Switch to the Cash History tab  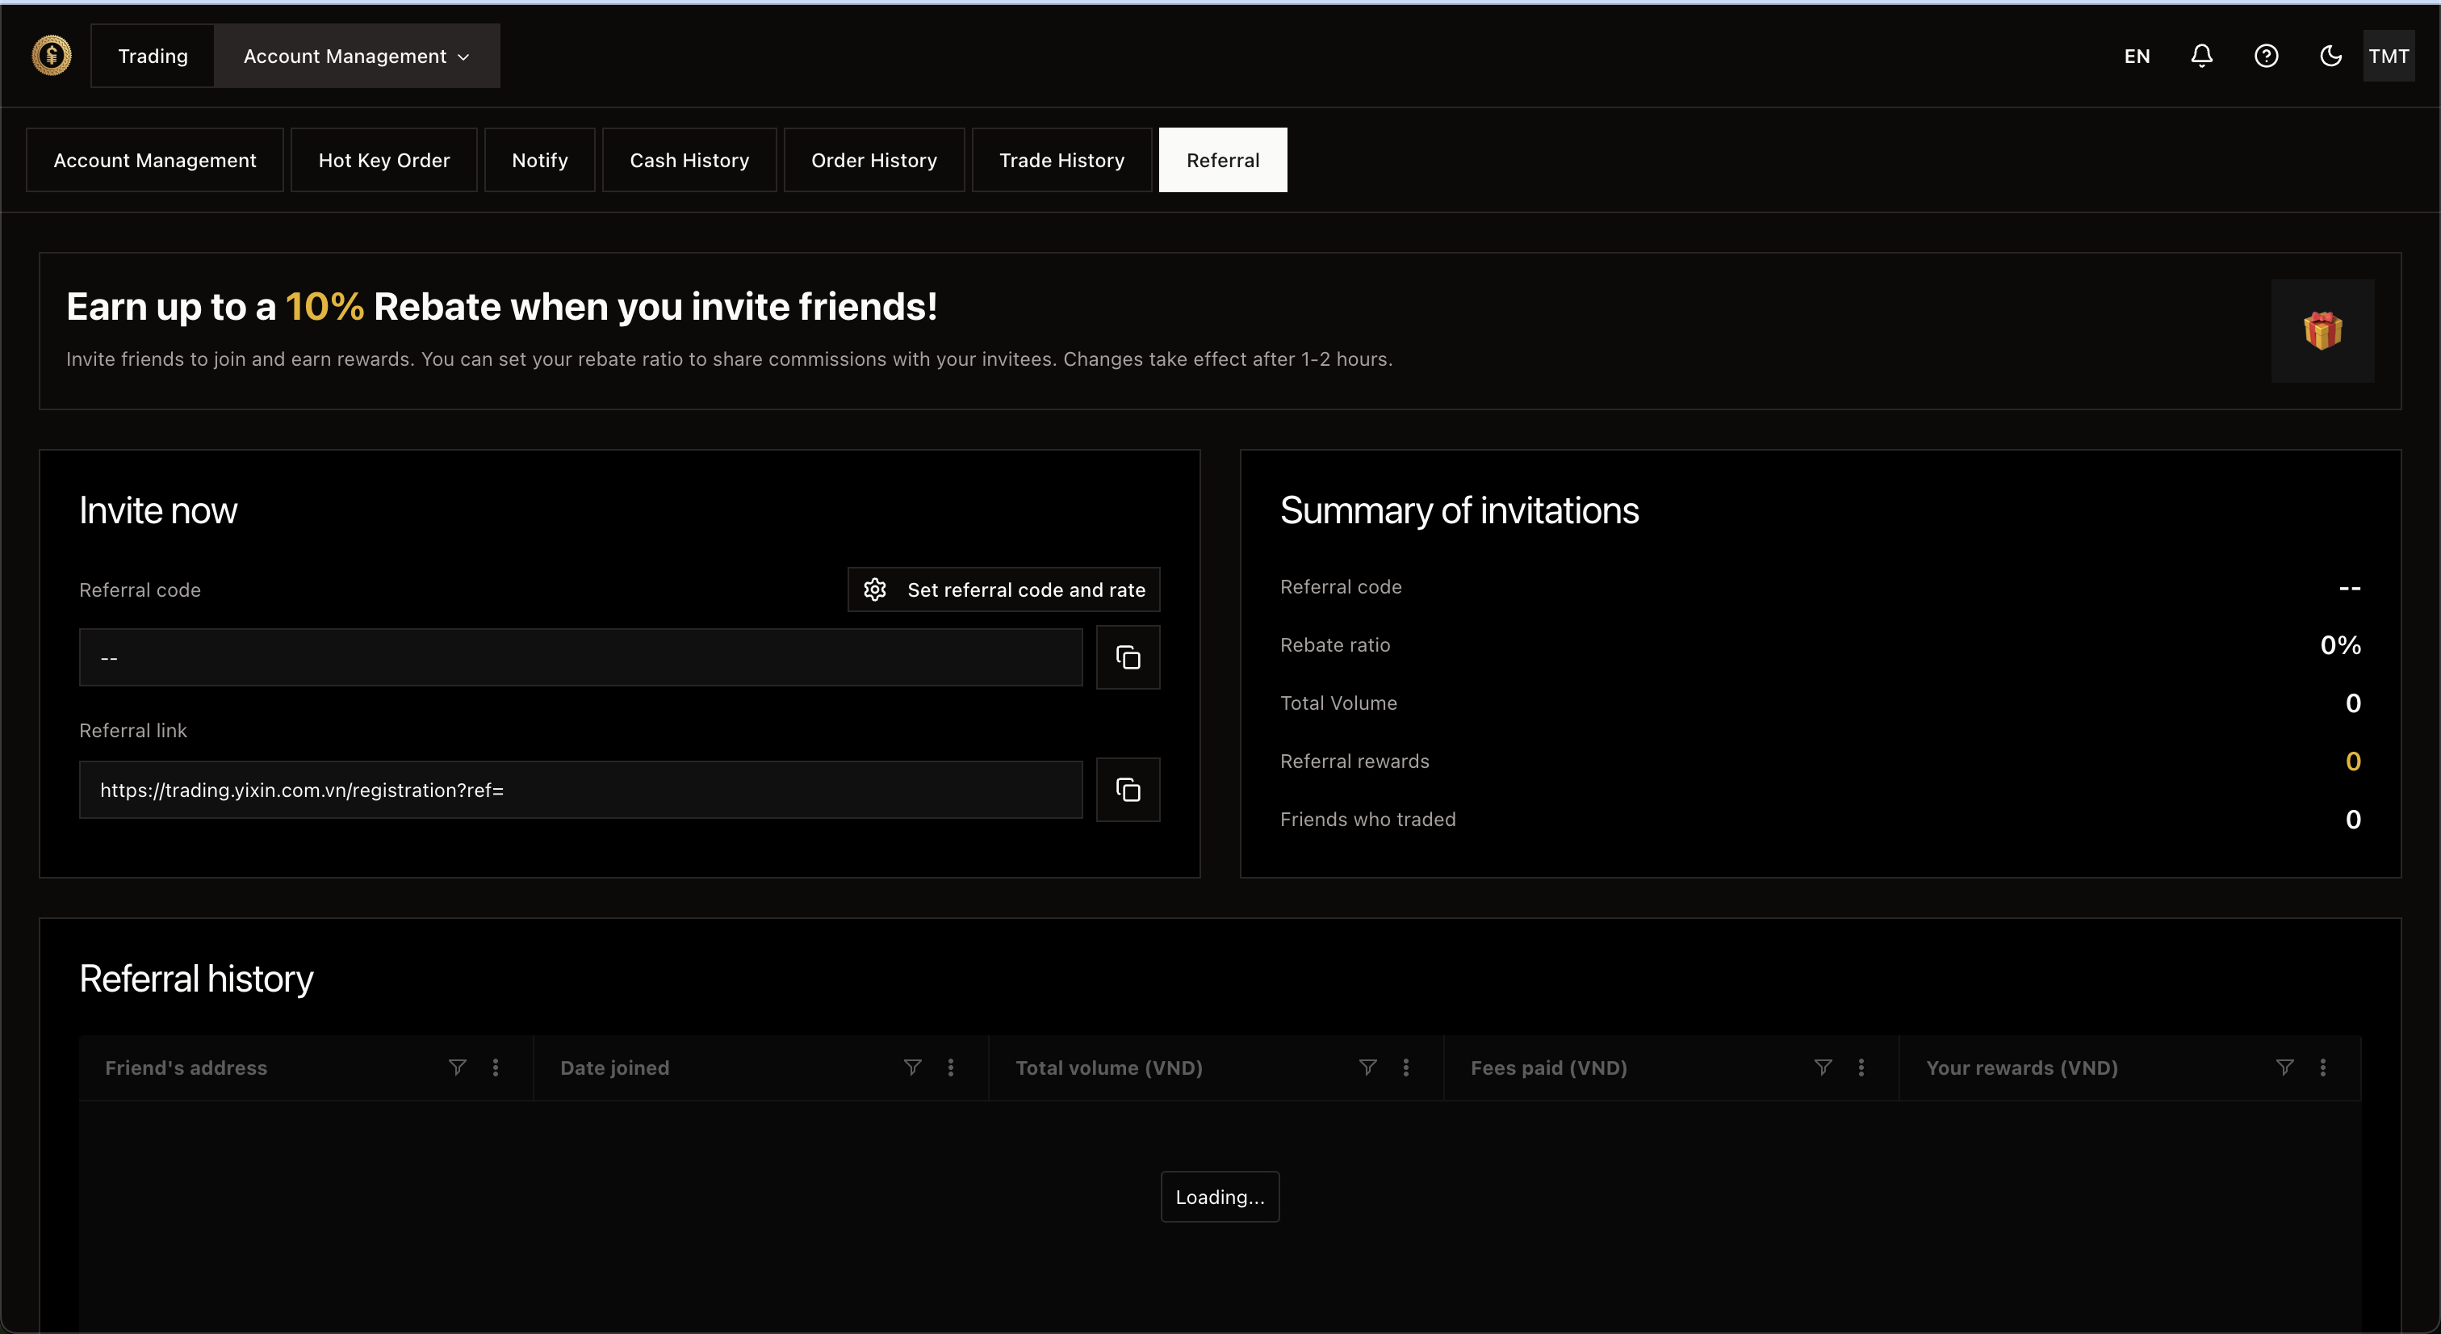click(689, 160)
